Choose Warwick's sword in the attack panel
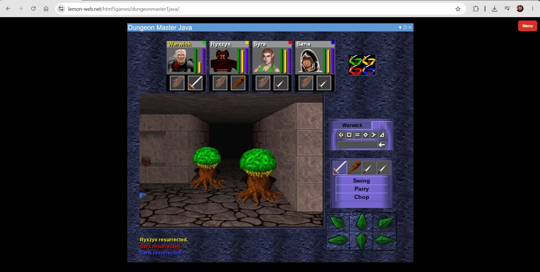Image resolution: width=540 pixels, height=272 pixels. [339, 167]
